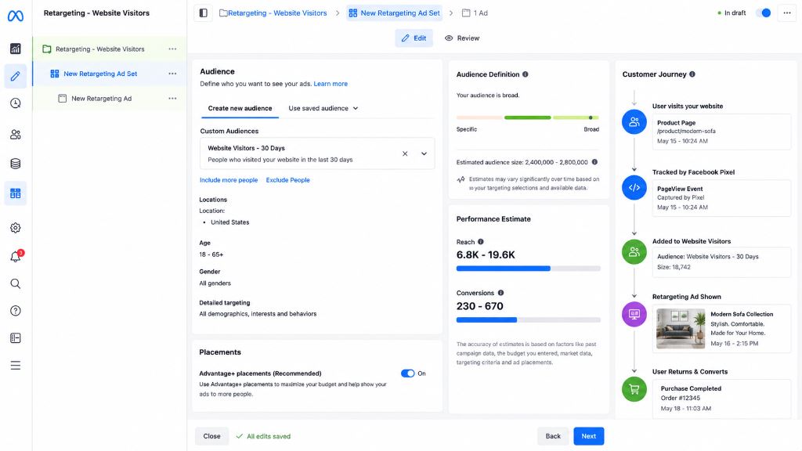Open the clock history icon in sidebar

pyautogui.click(x=16, y=103)
